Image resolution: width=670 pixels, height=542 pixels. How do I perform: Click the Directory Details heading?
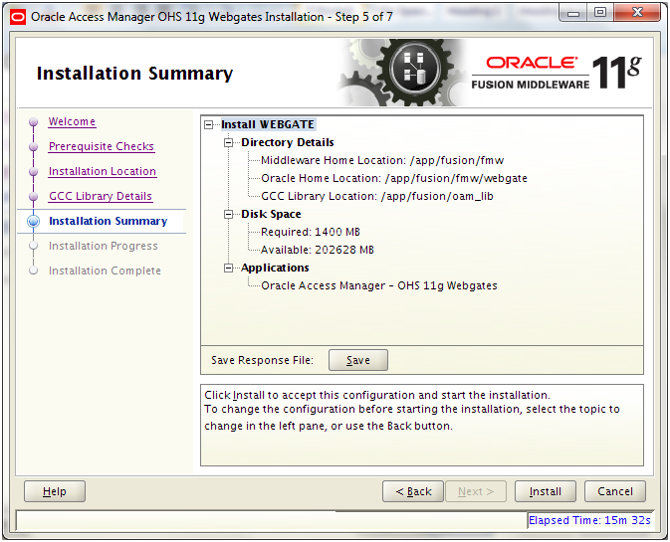288,142
